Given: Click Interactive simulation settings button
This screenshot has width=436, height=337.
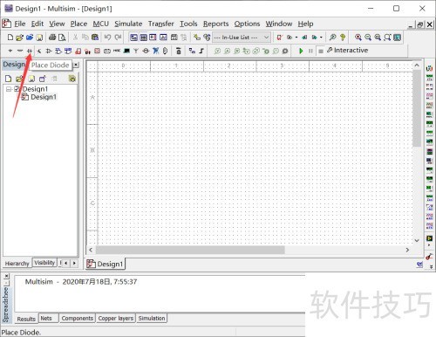Looking at the screenshot, I should [348, 51].
